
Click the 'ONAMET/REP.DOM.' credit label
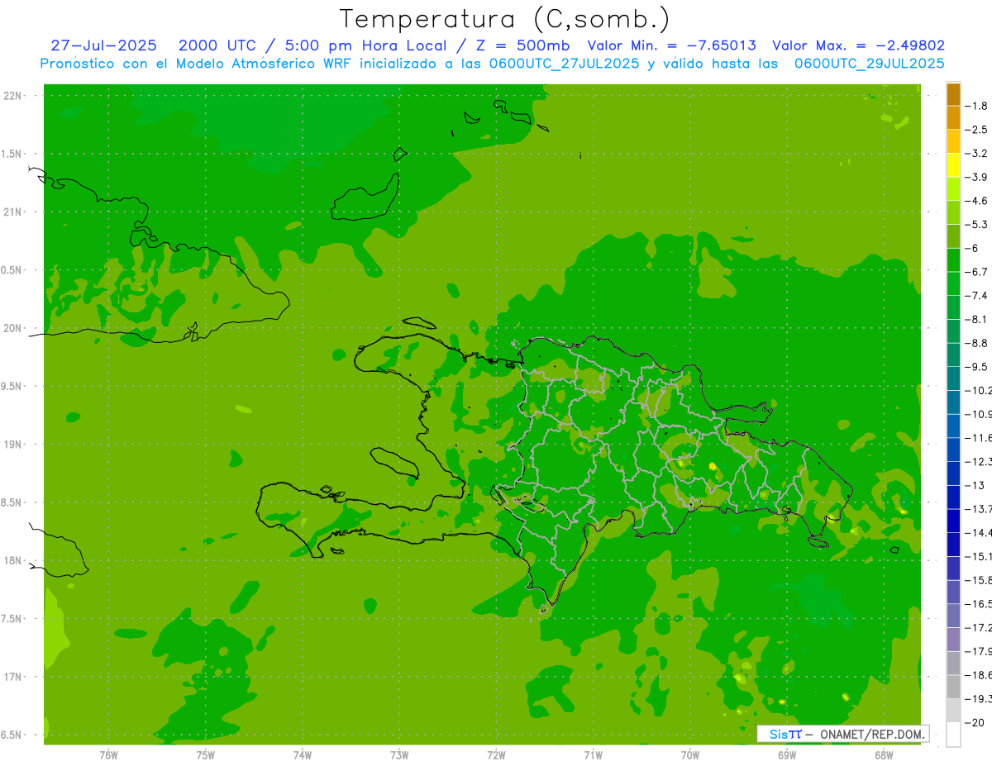coord(871,734)
